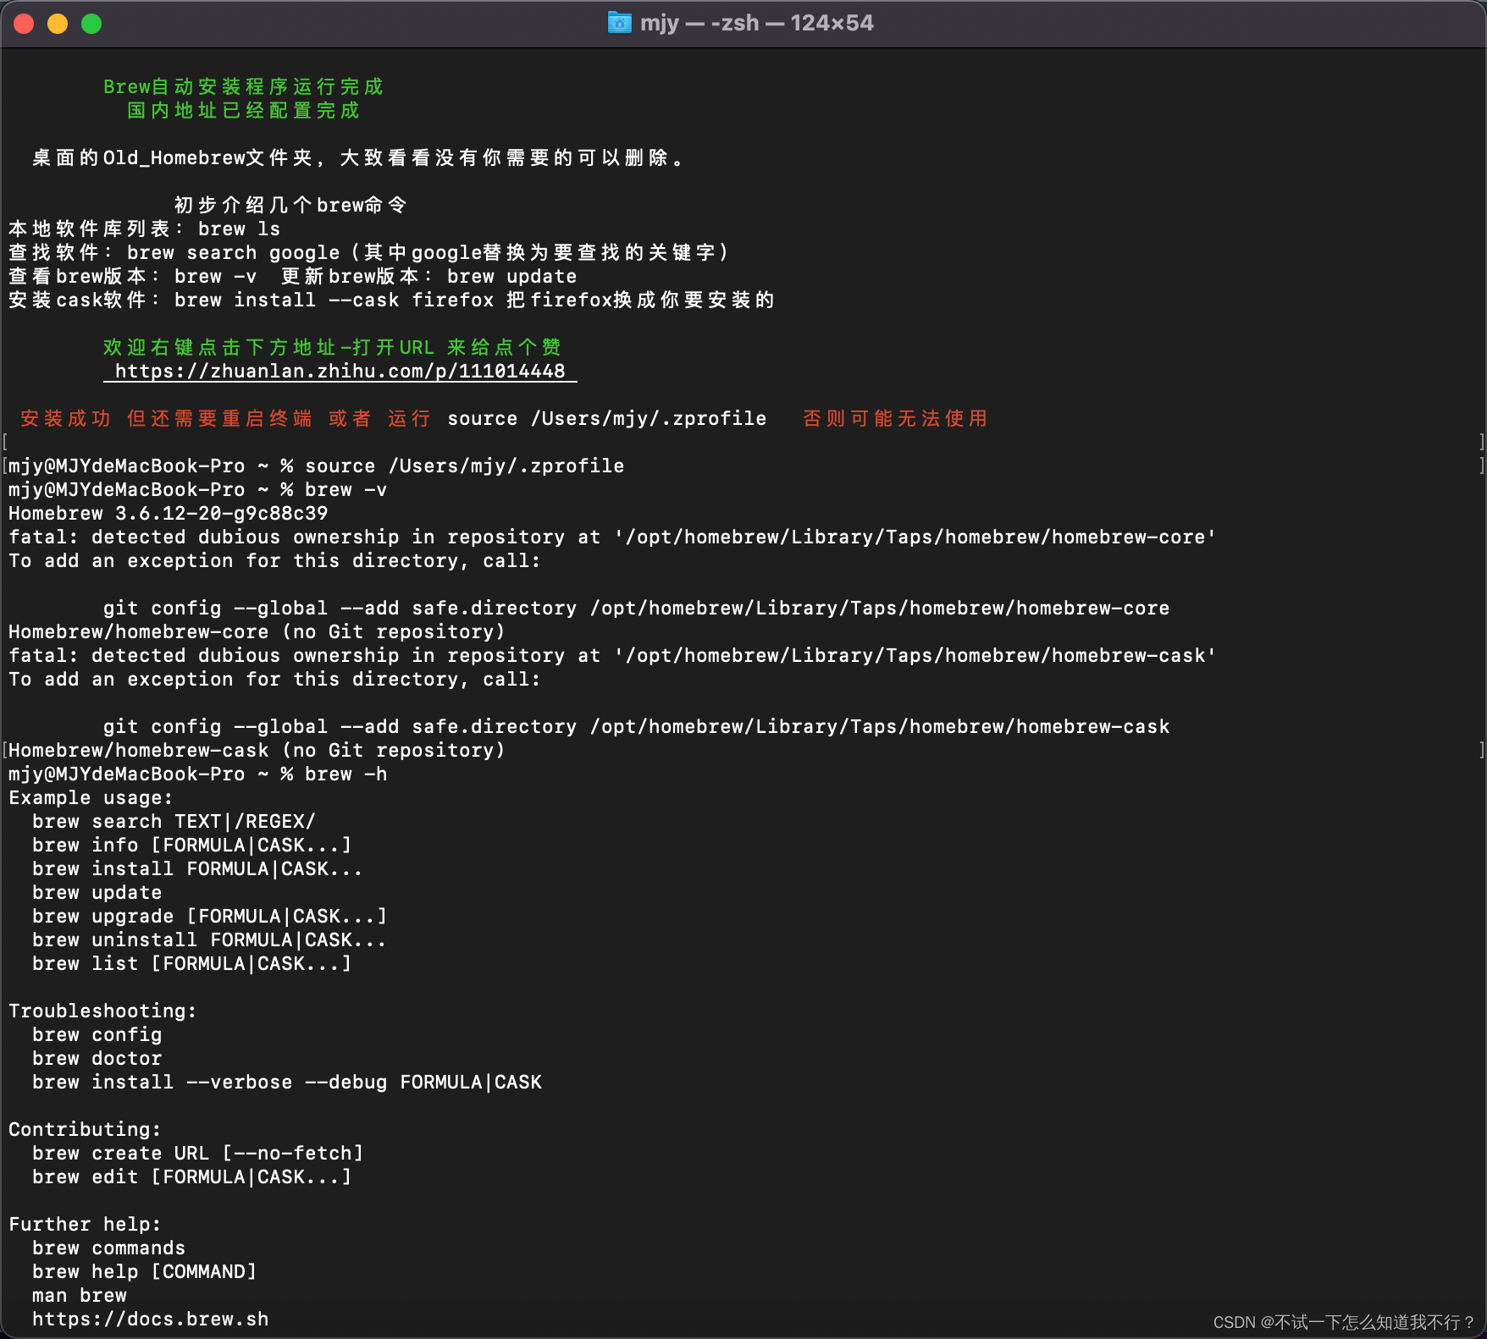This screenshot has width=1487, height=1339.
Task: Click the 'brew install --cask firefox' line
Action: coord(391,300)
